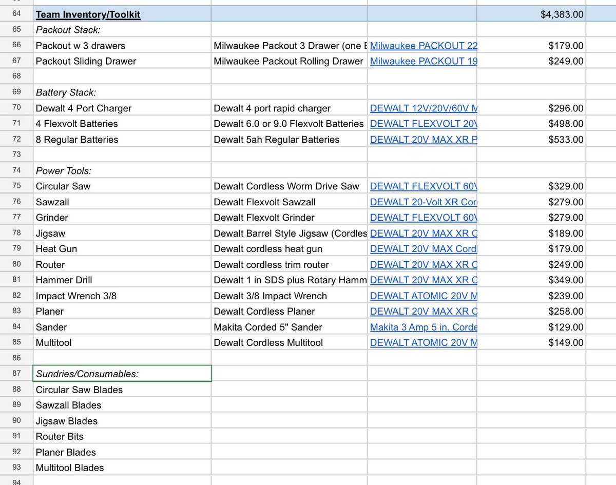Select the $4,383.00 total cell
This screenshot has width=616, height=485.
pos(531,14)
